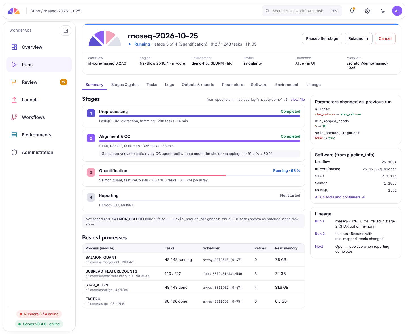Open the Software tab
Image resolution: width=408 pixels, height=334 pixels.
259,85
